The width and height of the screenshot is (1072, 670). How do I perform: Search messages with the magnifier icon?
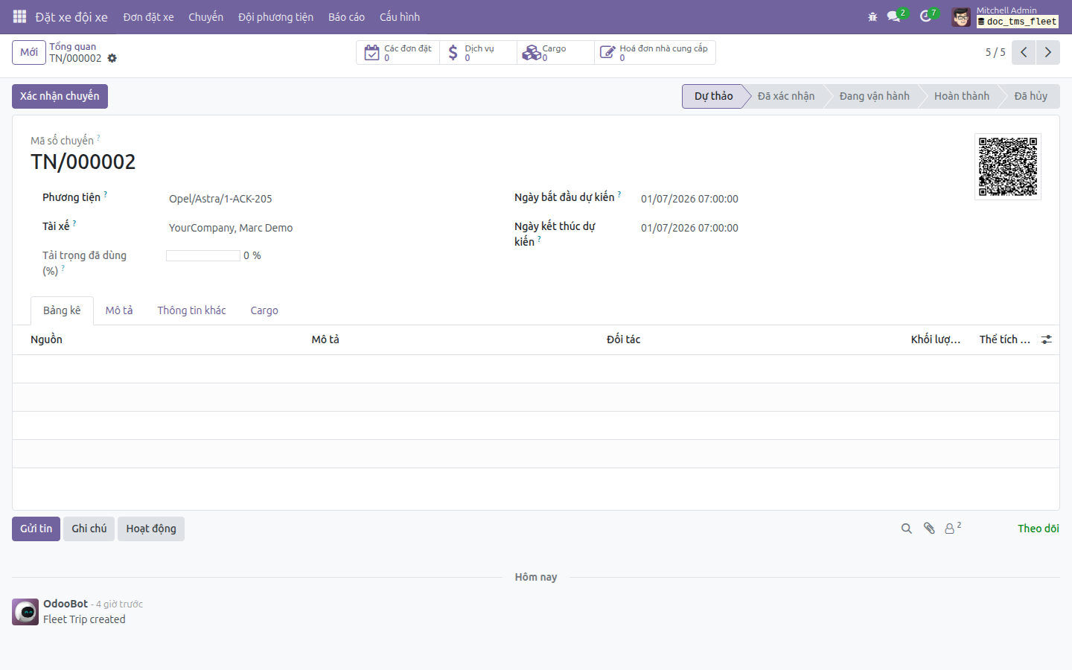pos(906,529)
